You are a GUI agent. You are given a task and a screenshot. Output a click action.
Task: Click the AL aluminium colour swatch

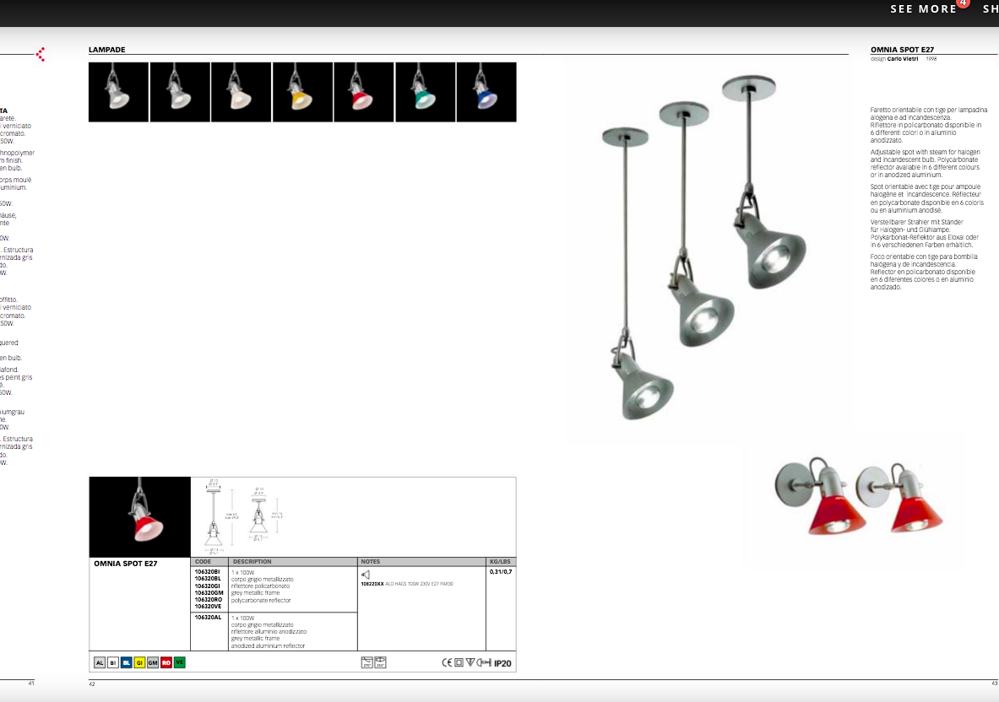coord(100,663)
